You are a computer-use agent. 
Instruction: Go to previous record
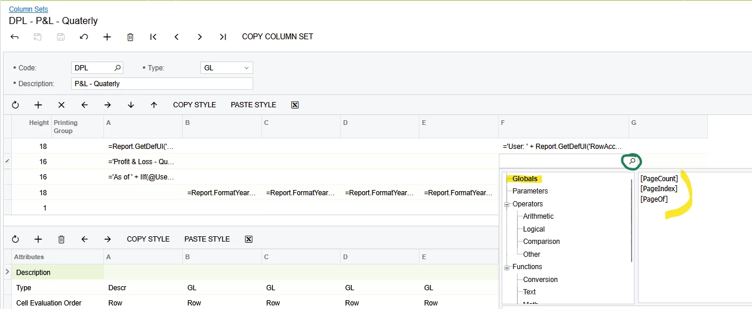tap(177, 37)
